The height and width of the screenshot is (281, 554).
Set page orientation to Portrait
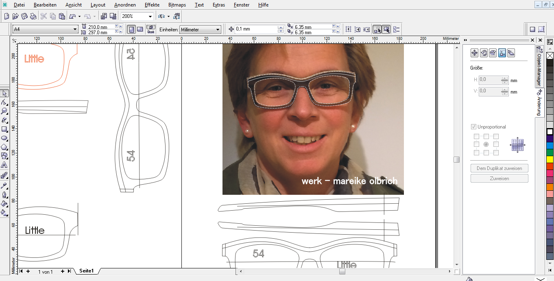131,29
